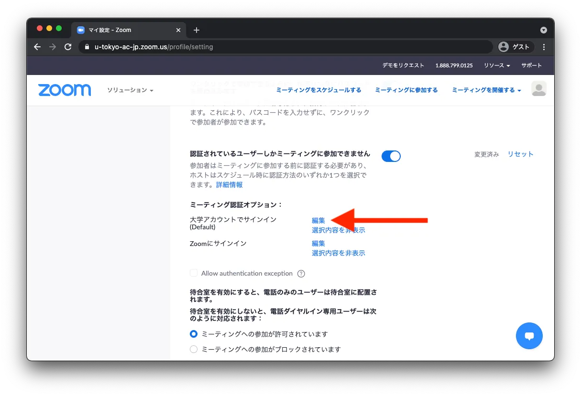The height and width of the screenshot is (396, 581).
Task: Select ミーティングへの参加がブロックされています radio option
Action: tap(194, 349)
